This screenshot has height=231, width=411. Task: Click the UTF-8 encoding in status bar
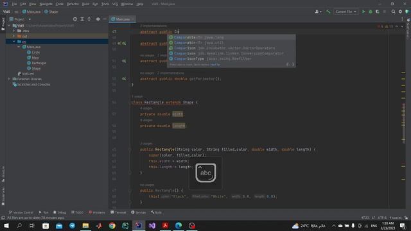(382, 218)
